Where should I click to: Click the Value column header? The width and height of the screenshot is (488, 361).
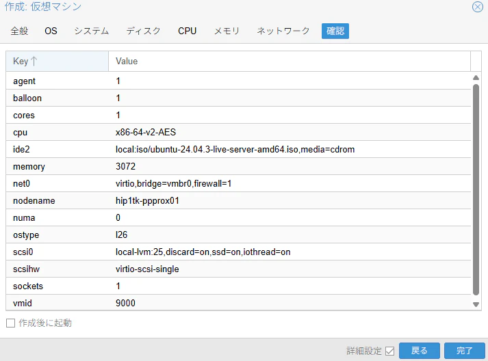tap(290, 62)
